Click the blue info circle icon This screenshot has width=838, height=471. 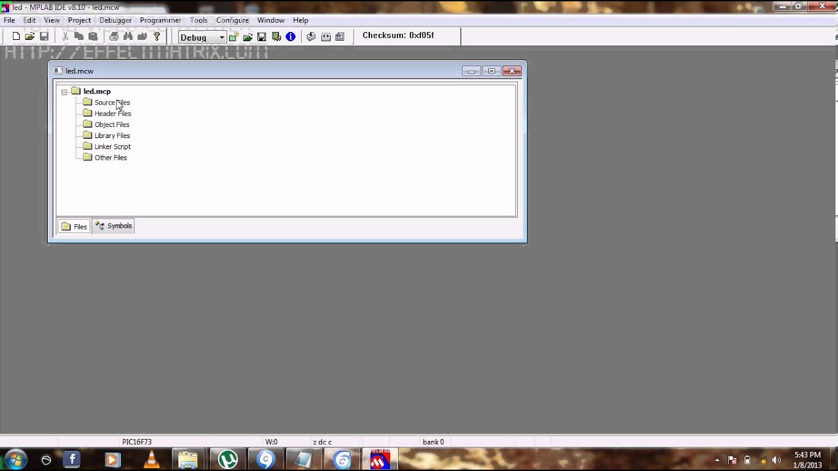point(291,37)
